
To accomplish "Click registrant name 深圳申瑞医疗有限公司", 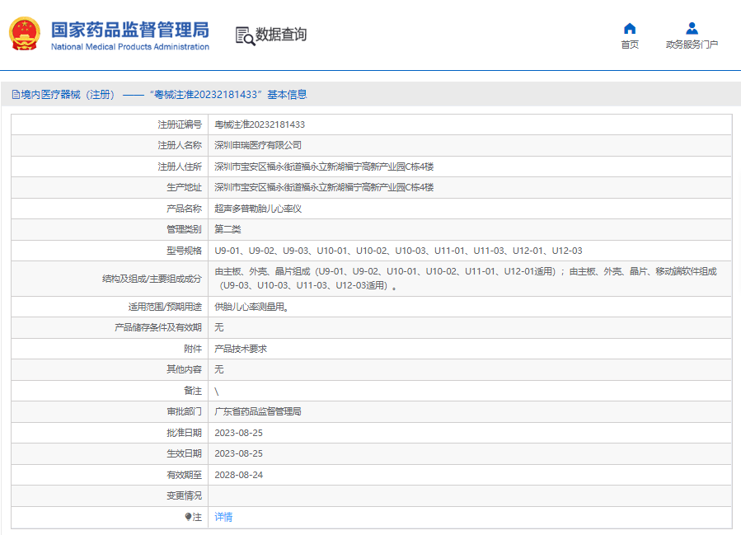I will [258, 146].
